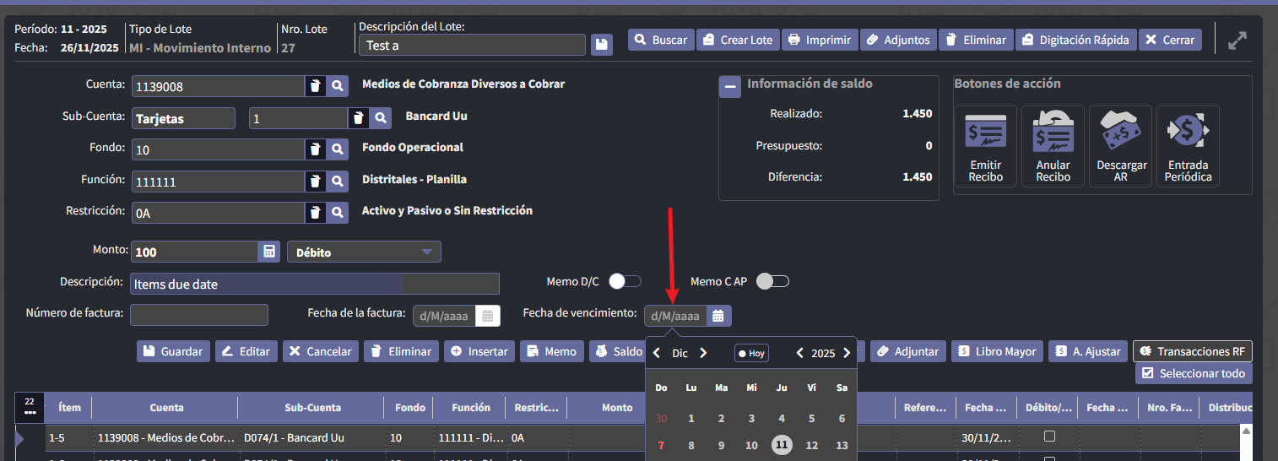The image size is (1278, 461).
Task: Click the save icon beside Descripción del Lote
Action: [x=601, y=45]
